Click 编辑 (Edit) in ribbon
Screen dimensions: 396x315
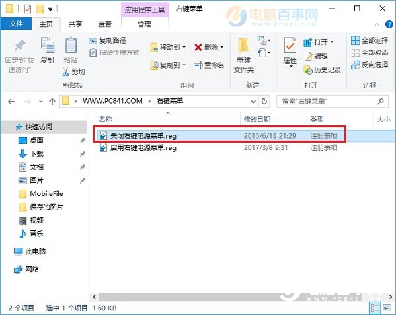pyautogui.click(x=316, y=56)
